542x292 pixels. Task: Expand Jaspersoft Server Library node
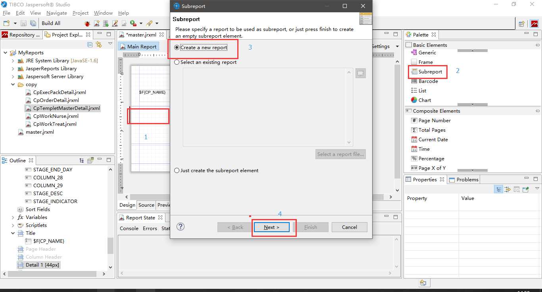click(x=13, y=77)
